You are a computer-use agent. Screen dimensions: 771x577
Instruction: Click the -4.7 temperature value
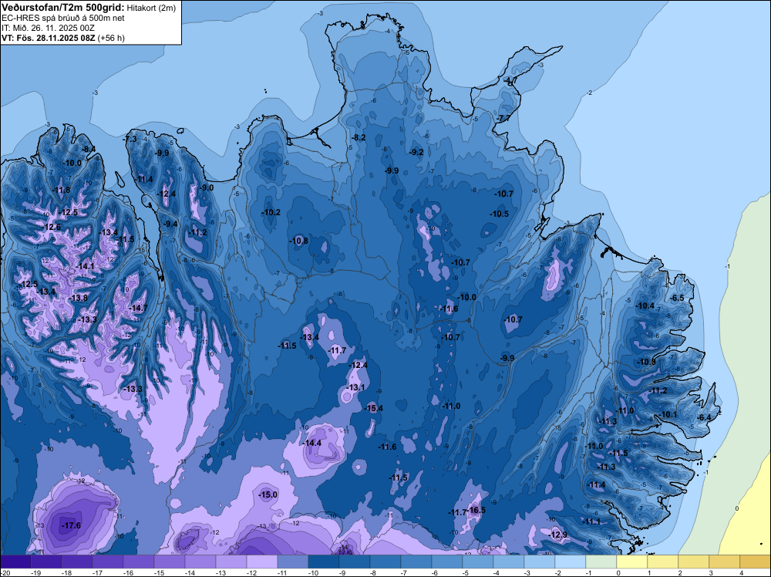(510, 81)
